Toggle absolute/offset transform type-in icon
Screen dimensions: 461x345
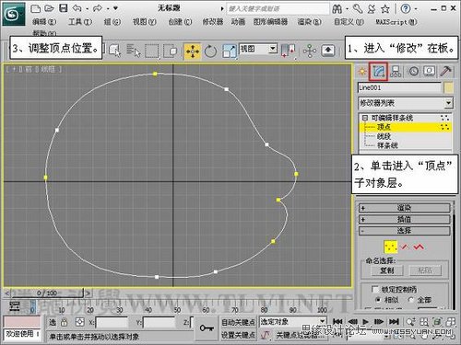click(79, 322)
